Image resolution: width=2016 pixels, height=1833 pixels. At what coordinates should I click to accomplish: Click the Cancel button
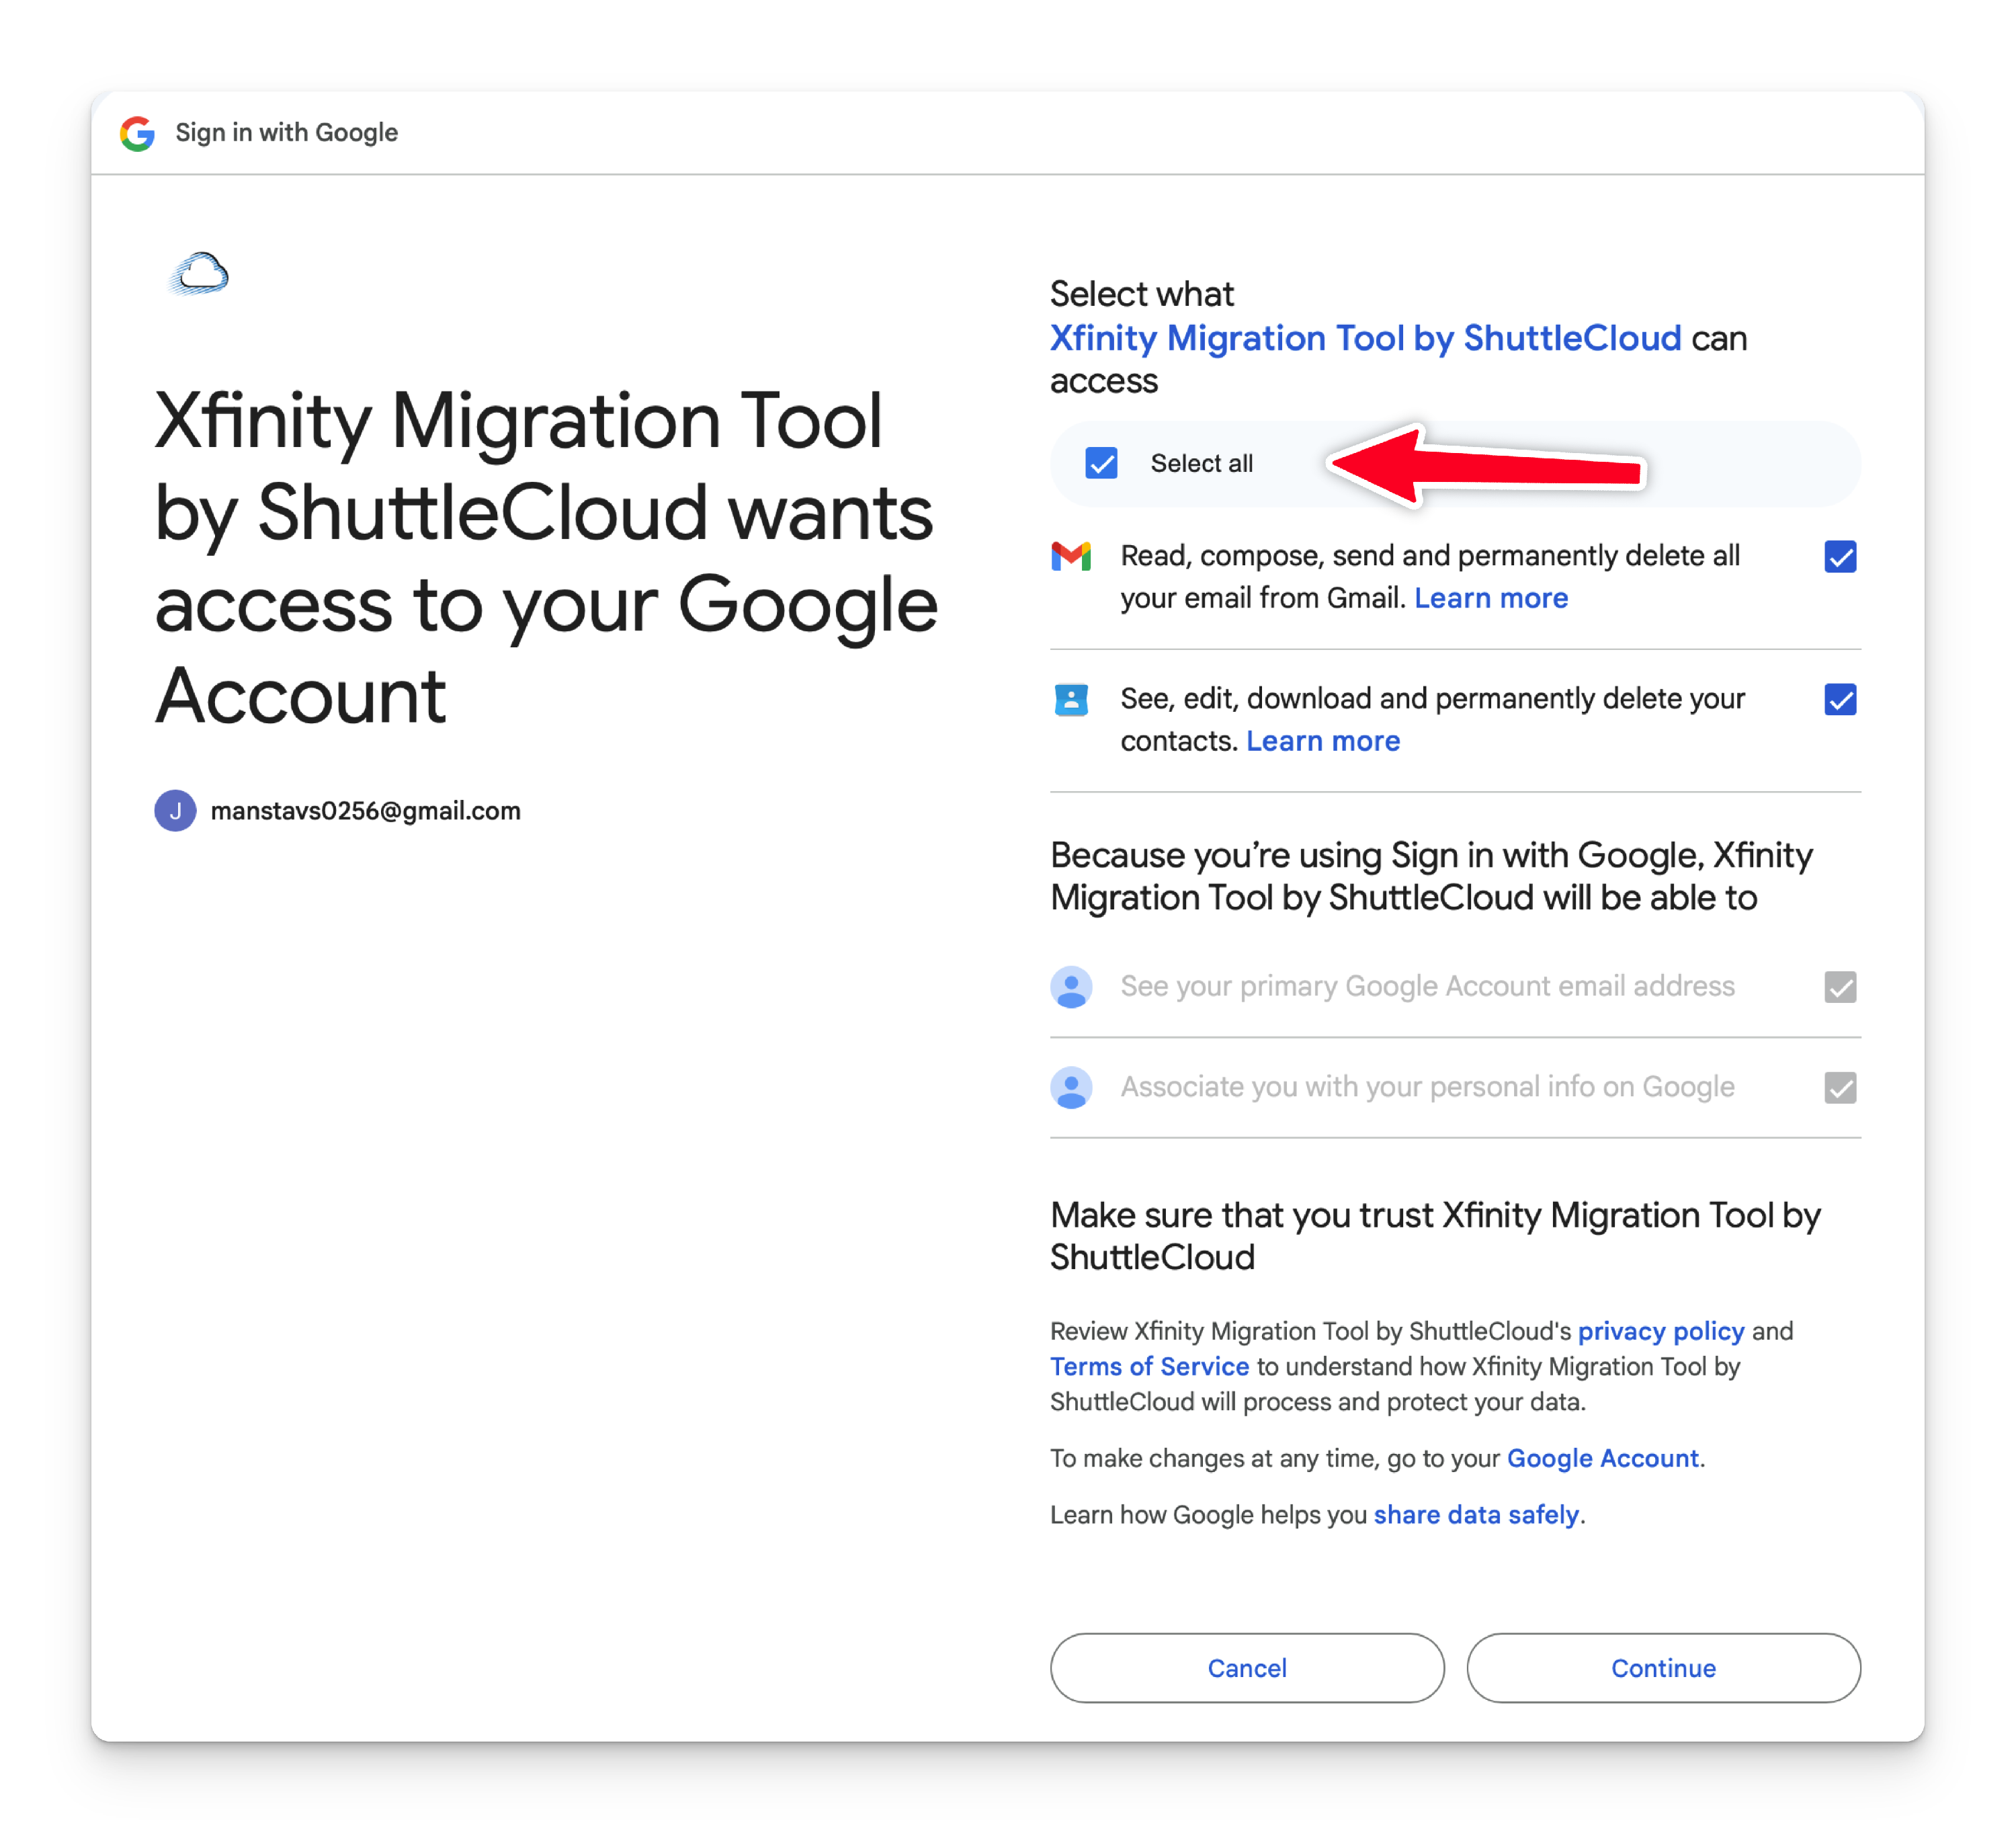[1247, 1668]
